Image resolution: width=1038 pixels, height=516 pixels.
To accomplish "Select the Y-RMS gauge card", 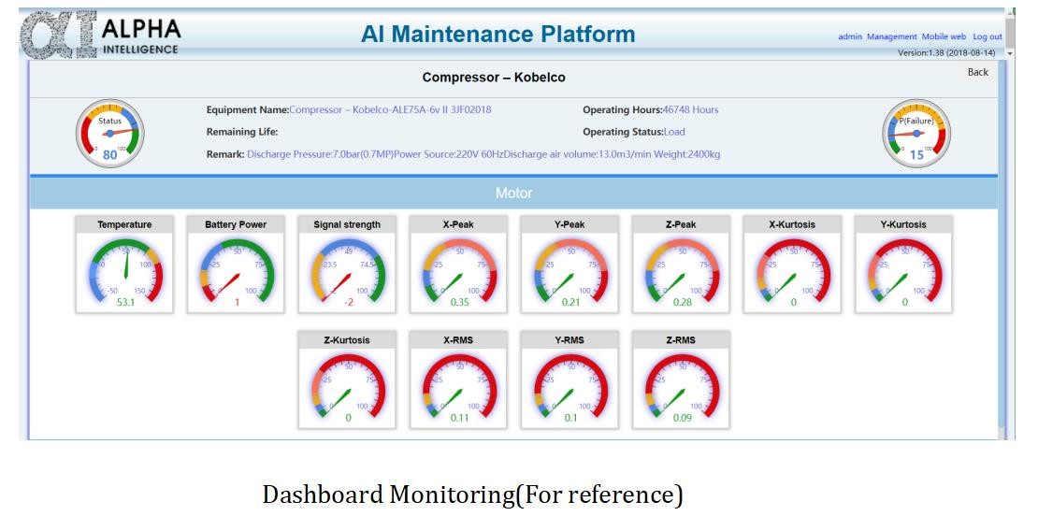I will point(569,380).
